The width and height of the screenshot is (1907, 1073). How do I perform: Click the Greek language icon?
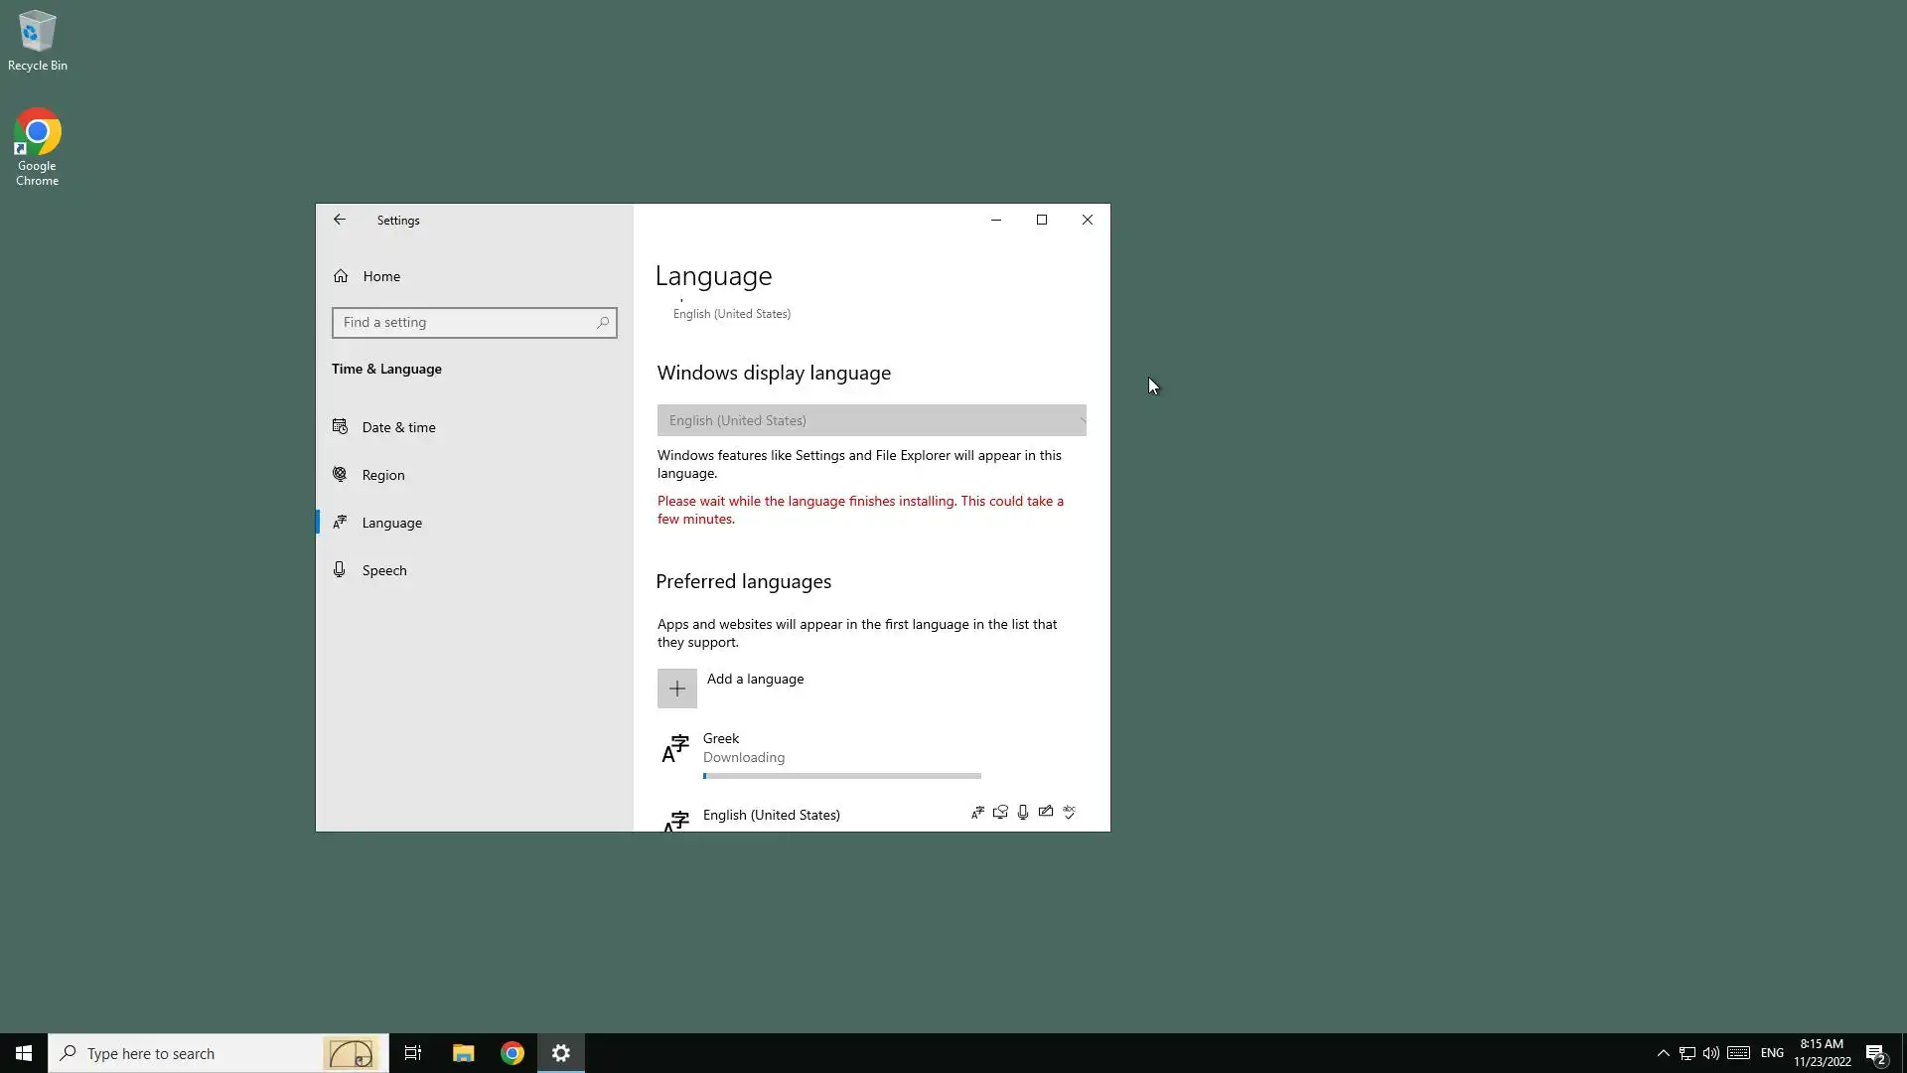675,749
